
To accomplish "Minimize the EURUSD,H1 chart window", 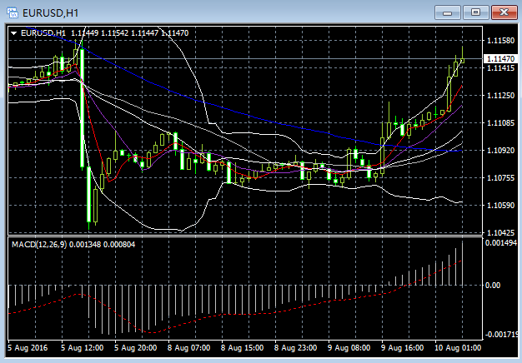I will [x=448, y=12].
